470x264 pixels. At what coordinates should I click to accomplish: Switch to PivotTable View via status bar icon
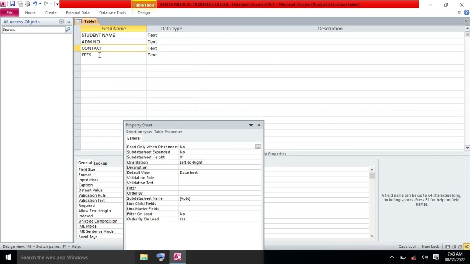(x=454, y=247)
